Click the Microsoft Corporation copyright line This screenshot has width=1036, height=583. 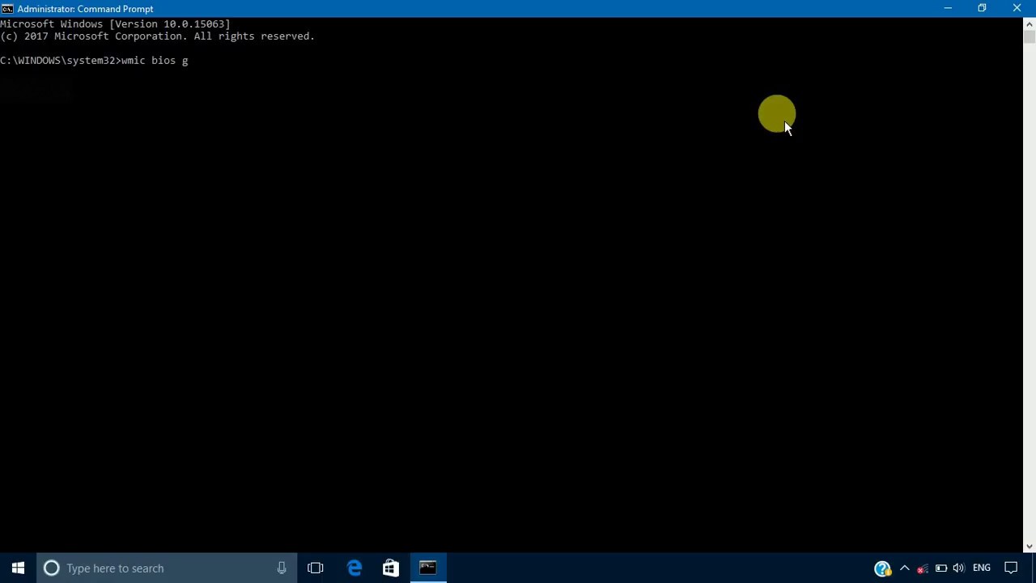[157, 36]
